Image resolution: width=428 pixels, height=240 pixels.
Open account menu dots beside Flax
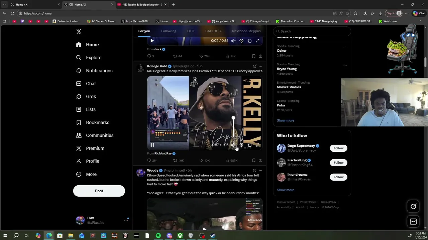[x=126, y=220]
